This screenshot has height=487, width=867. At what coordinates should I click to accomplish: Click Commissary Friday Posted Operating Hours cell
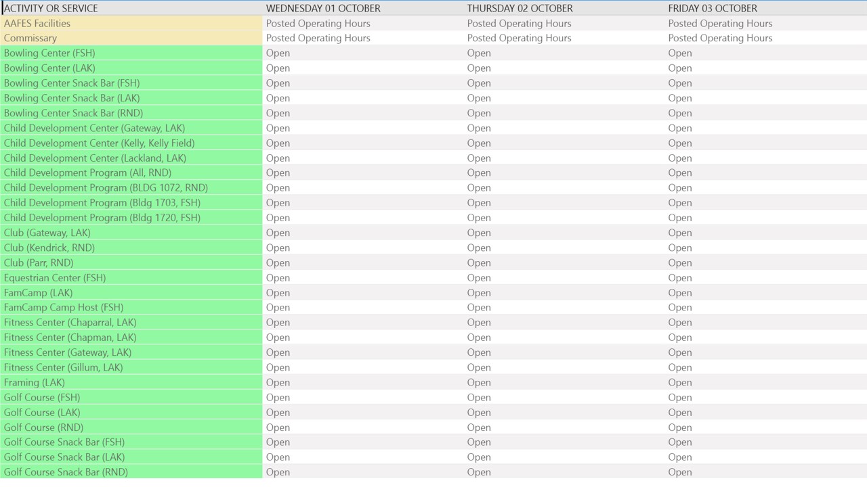[720, 38]
